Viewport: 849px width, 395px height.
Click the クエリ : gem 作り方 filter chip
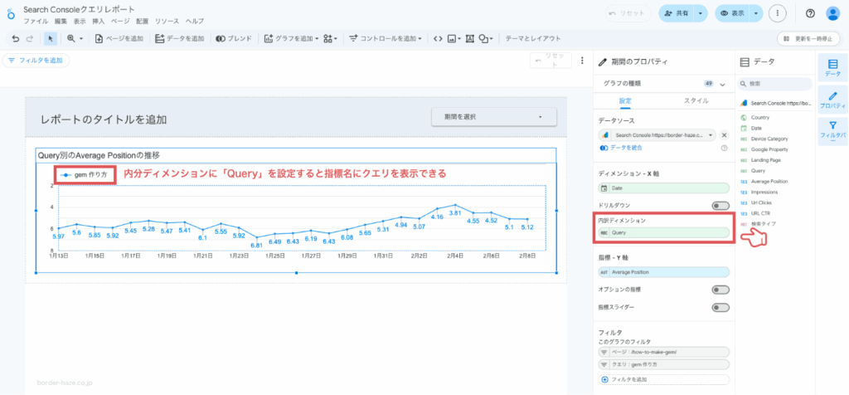664,364
